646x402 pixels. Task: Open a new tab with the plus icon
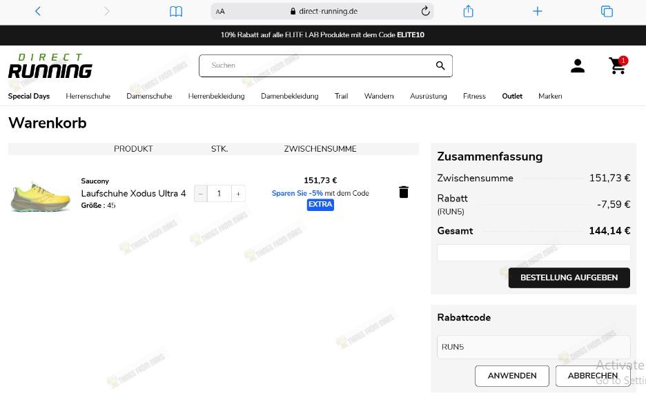[x=537, y=11]
